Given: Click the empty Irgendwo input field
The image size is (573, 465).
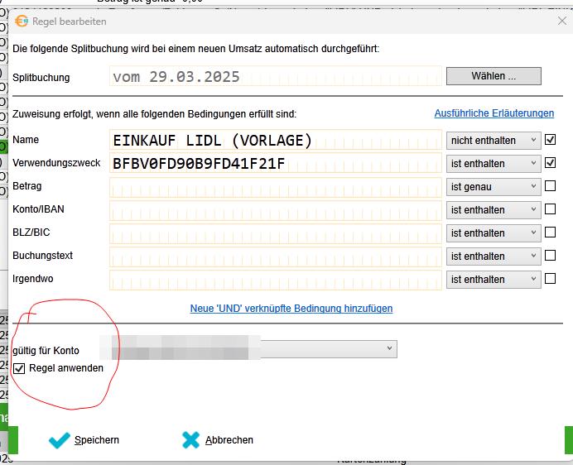Looking at the screenshot, I should 276,279.
